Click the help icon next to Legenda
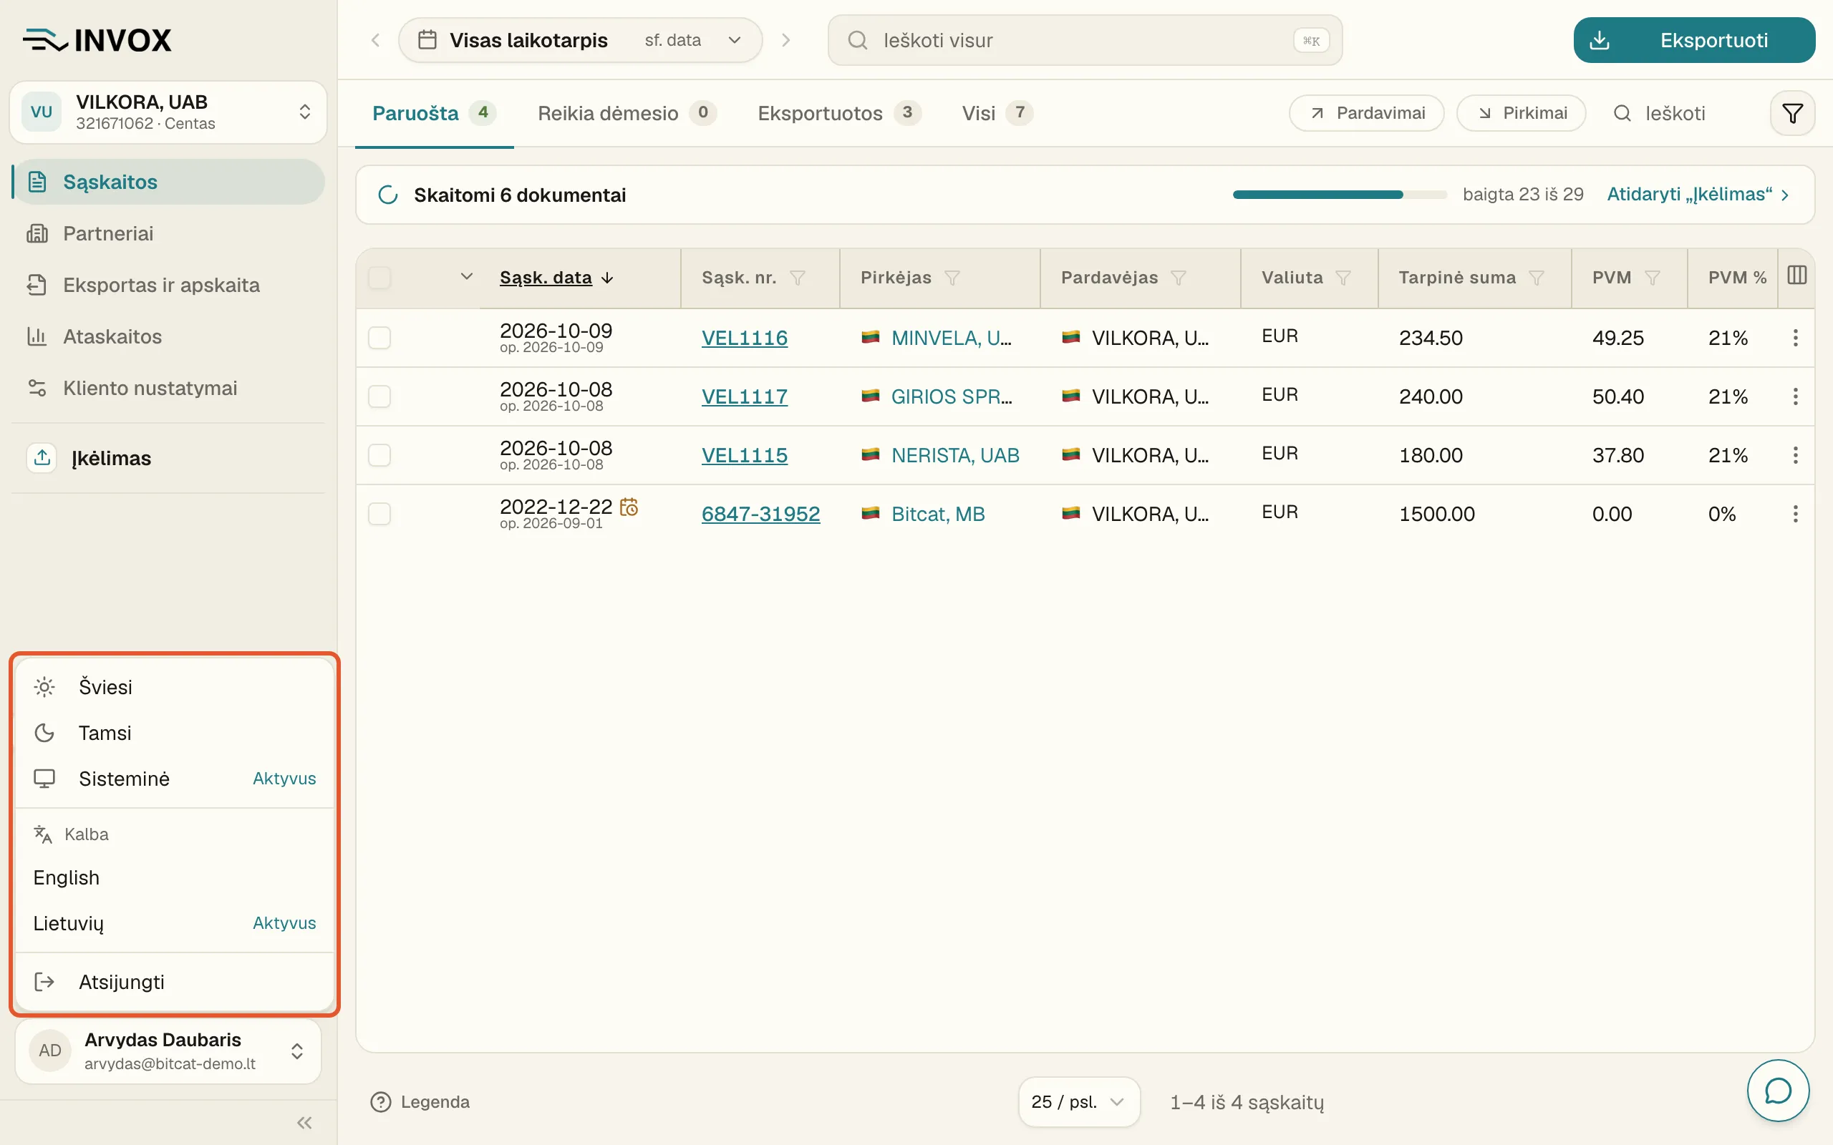 (380, 1102)
